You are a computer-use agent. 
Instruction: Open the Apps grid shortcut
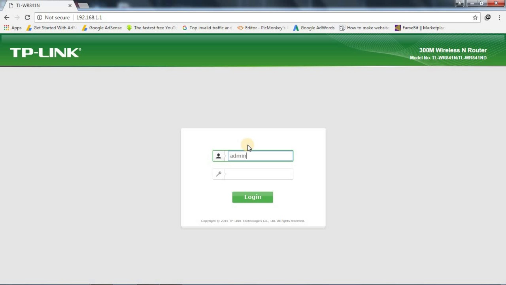[12, 28]
